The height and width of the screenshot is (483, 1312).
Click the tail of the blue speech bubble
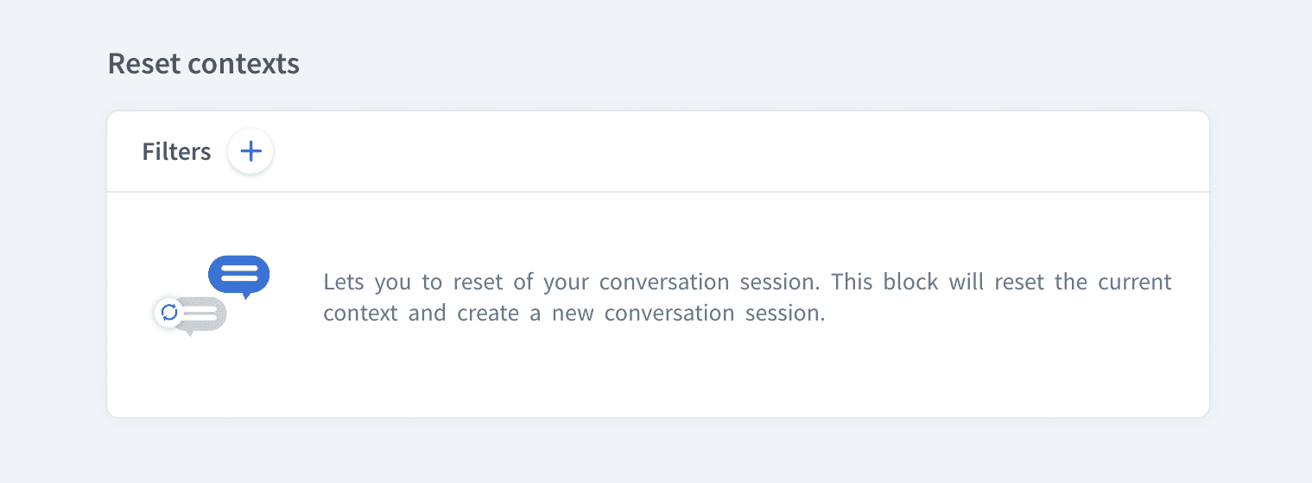[x=246, y=296]
